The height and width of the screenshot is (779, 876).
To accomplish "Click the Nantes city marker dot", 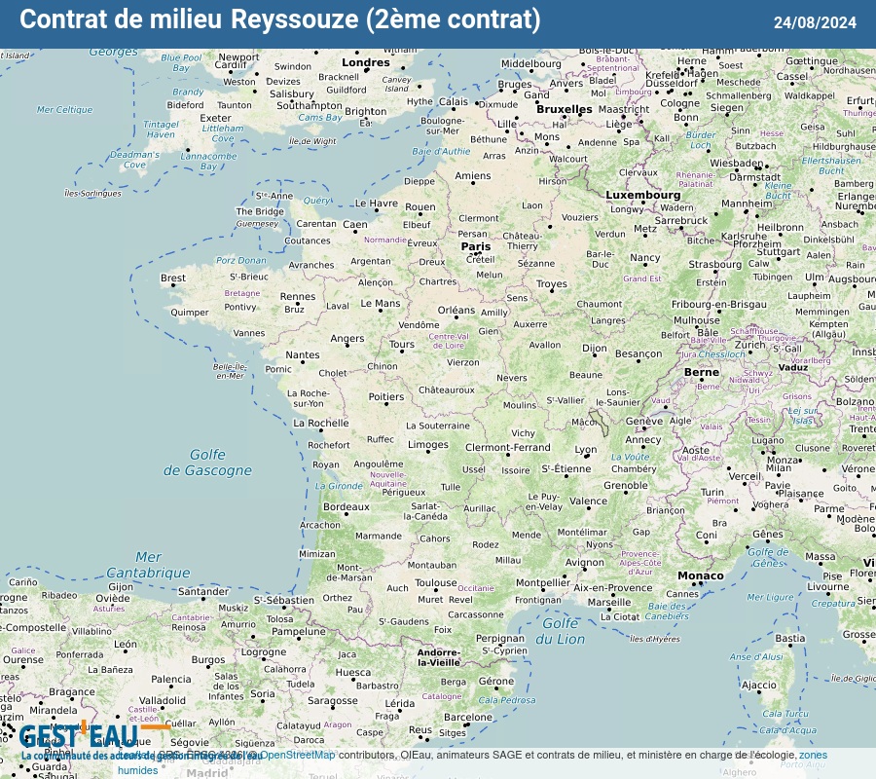I will click(x=303, y=363).
